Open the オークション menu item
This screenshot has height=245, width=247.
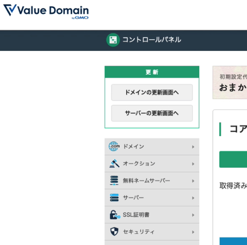tap(152, 164)
